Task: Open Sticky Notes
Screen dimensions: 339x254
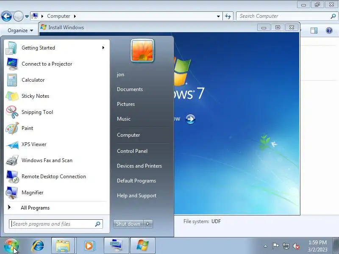Action: point(57,96)
